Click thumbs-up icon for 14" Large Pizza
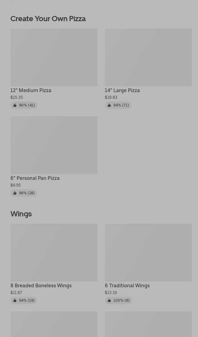 [x=109, y=105]
